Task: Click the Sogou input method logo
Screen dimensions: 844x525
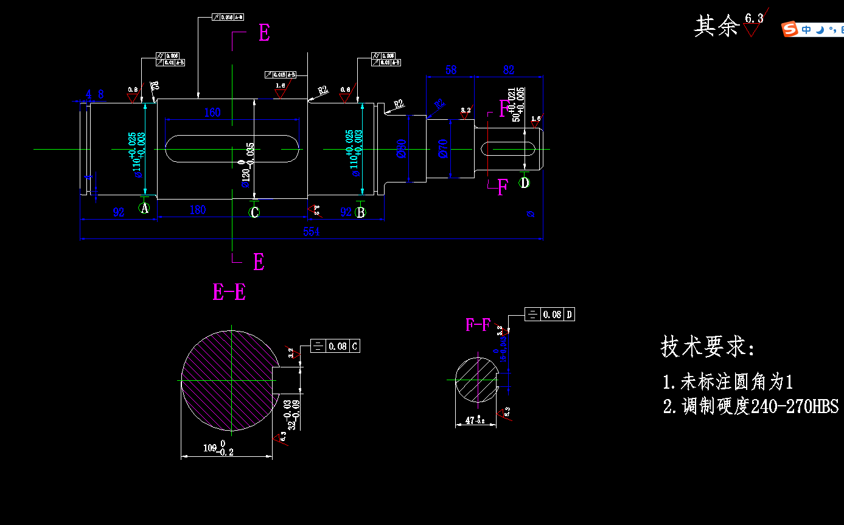Action: pyautogui.click(x=790, y=29)
